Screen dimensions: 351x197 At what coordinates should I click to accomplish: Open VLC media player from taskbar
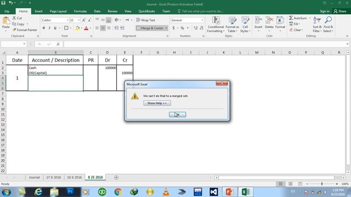pos(166,192)
